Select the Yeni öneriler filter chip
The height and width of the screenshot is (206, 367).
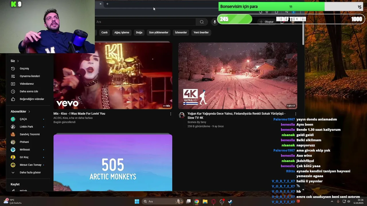[x=201, y=33]
